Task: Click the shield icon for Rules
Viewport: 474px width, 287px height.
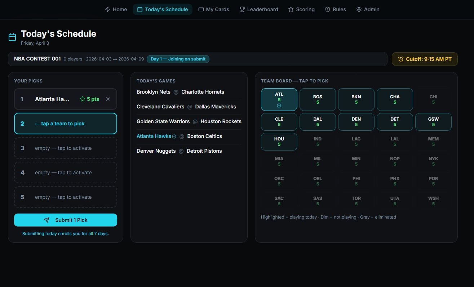Action: (328, 9)
